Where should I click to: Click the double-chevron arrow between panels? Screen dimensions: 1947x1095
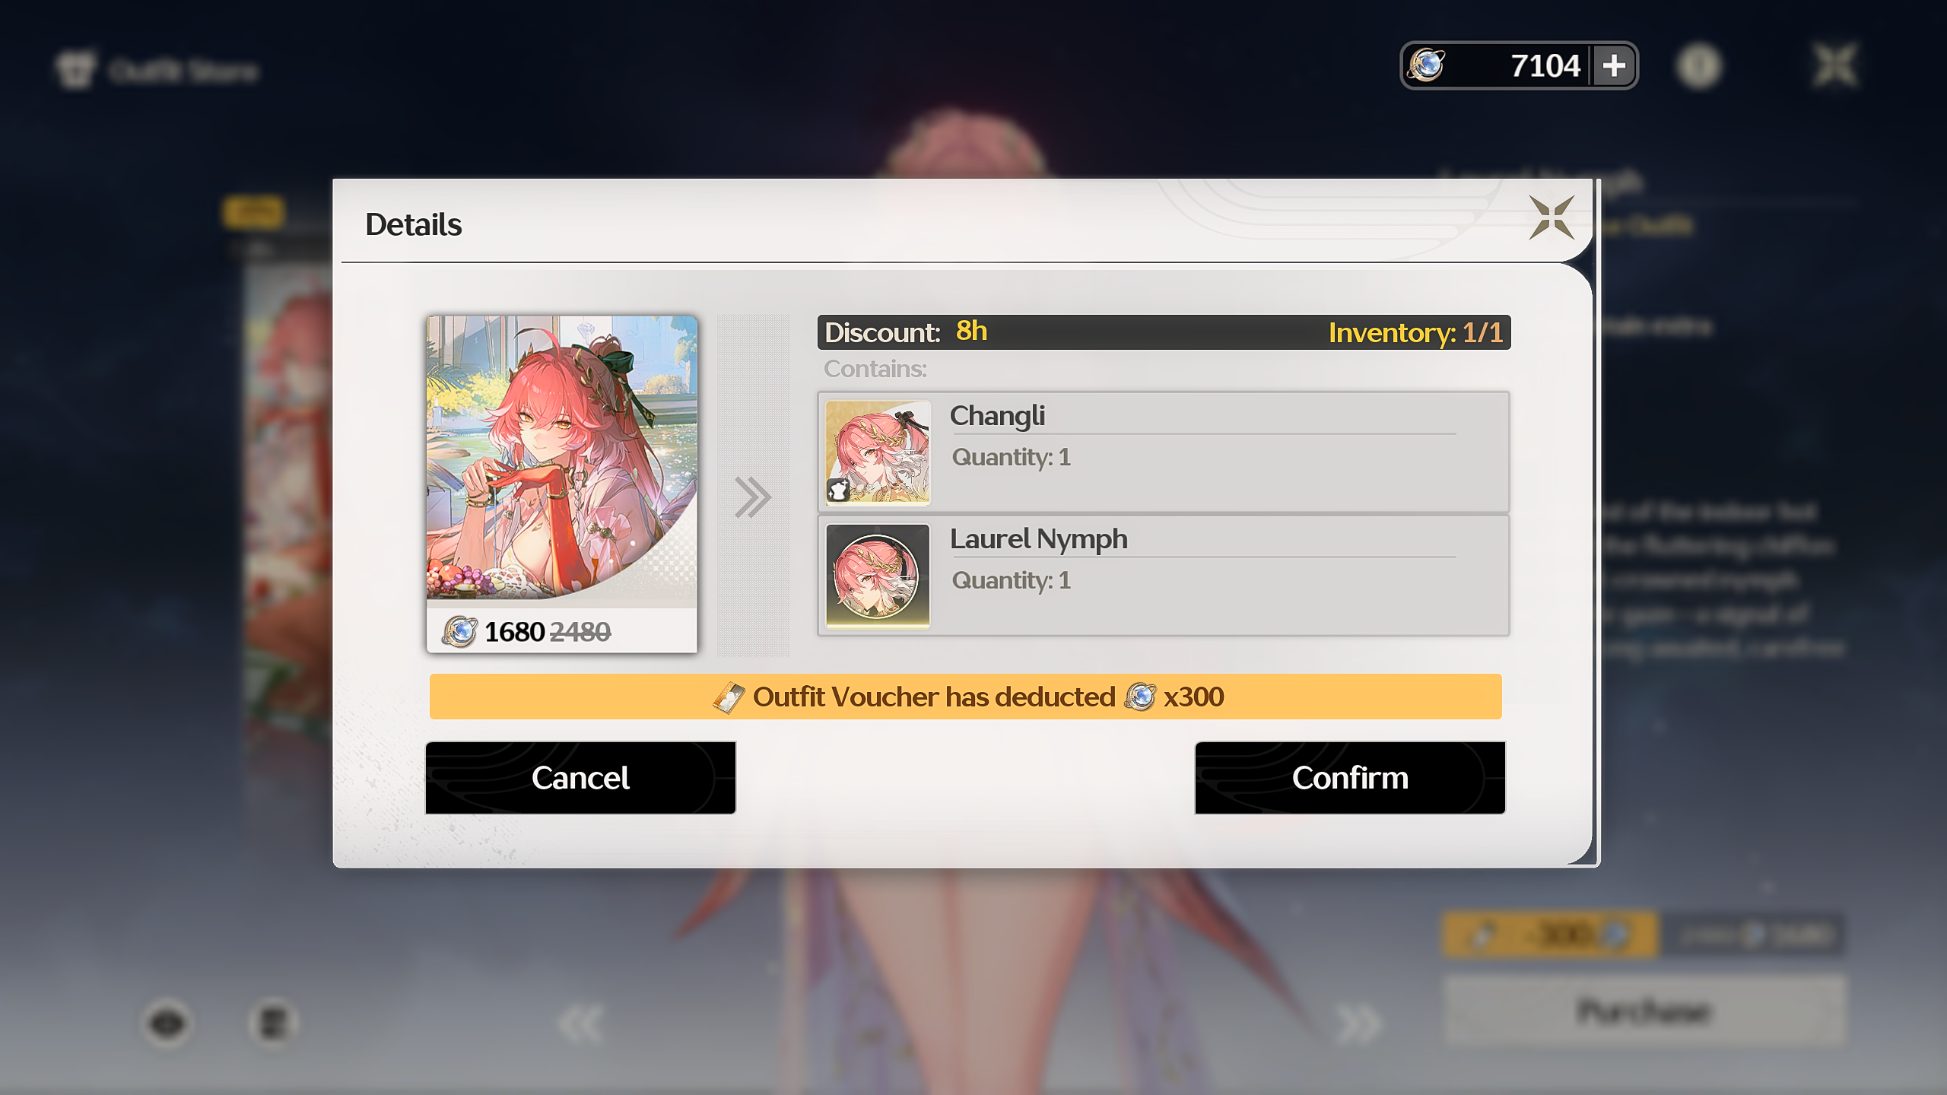(x=753, y=498)
